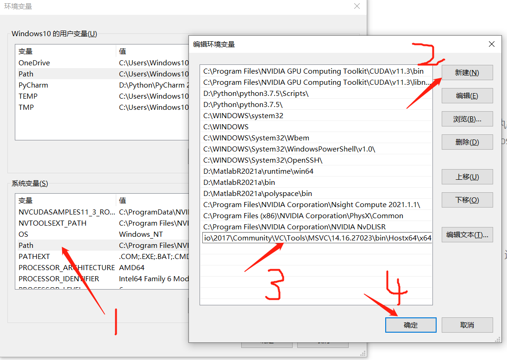Click 下移(O) to move entry down
Viewport: 507px width, 360px height.
coord(467,200)
